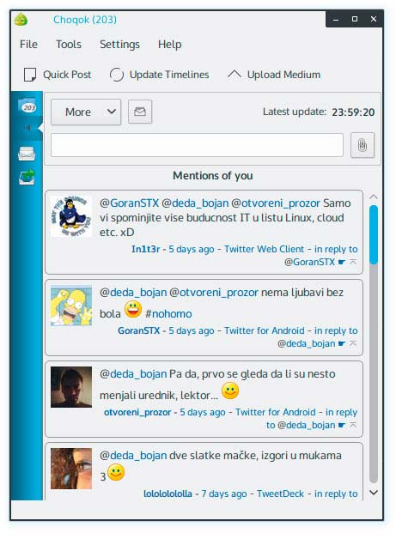The image size is (396, 539).
Task: Click the #nohomo hashtag link
Action: [x=168, y=314]
